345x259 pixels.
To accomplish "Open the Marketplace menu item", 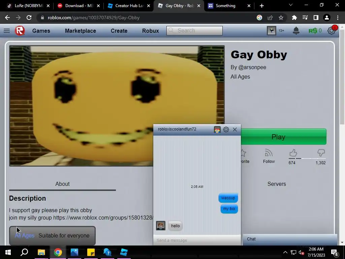I will click(x=80, y=31).
